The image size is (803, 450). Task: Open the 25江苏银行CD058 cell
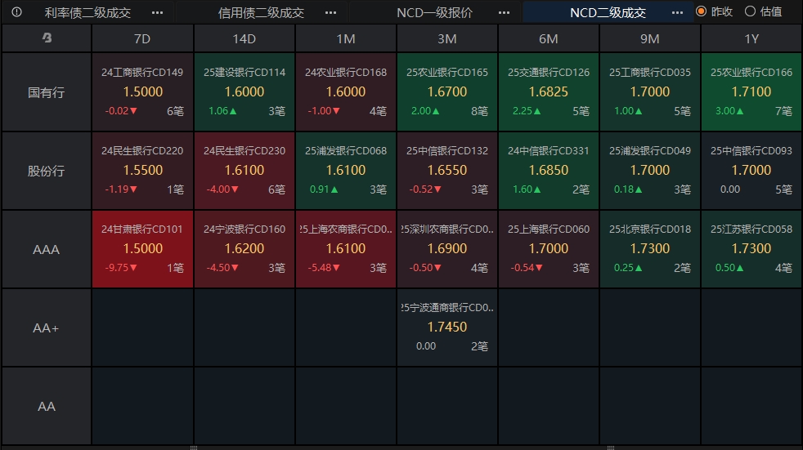[x=751, y=249]
